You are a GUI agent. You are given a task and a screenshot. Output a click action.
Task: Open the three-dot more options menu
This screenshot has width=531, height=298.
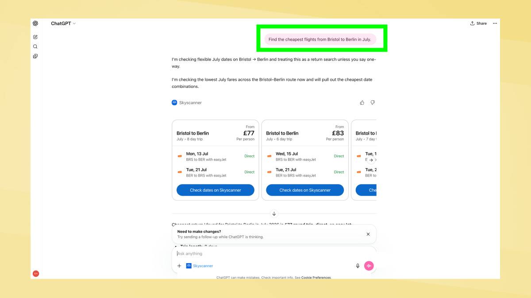coord(495,23)
